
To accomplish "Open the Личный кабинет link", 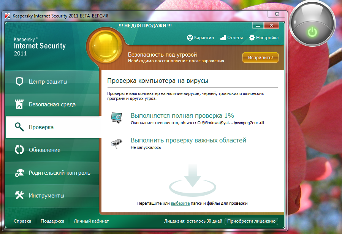I will pyautogui.click(x=91, y=221).
